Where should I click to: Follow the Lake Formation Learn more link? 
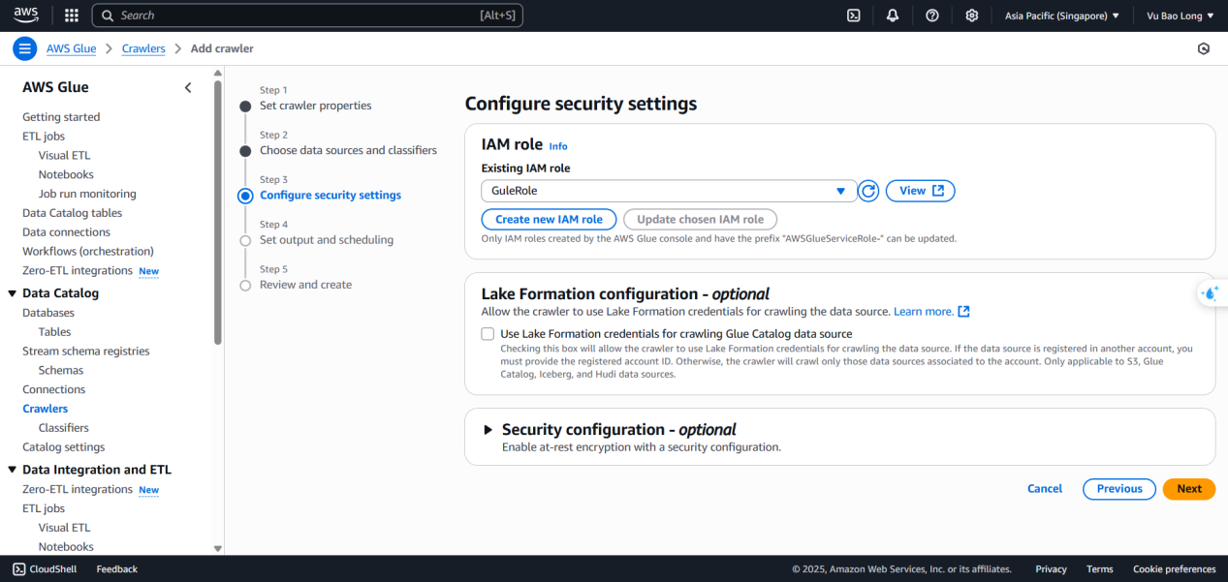(x=931, y=312)
